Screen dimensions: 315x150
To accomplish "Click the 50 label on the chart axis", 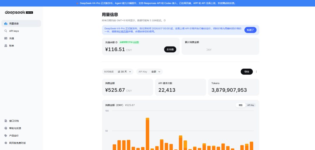I will point(107,131).
